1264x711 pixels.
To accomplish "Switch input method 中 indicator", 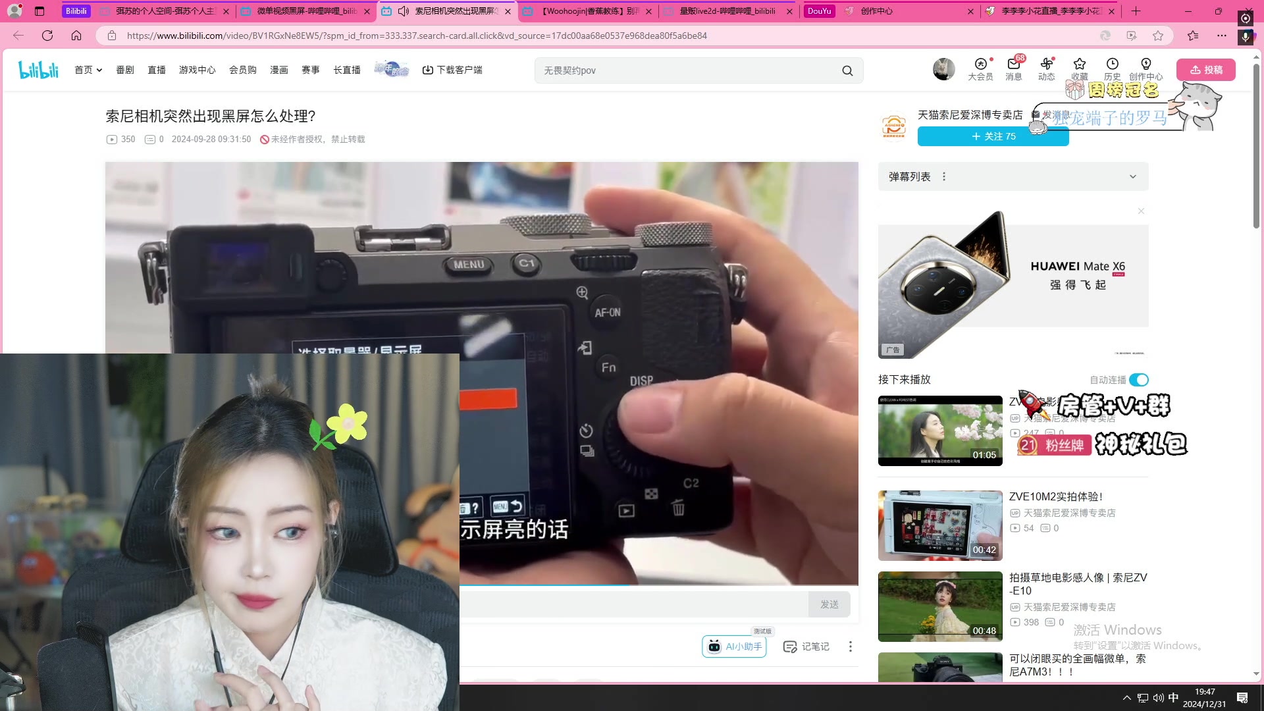I will [x=1173, y=697].
